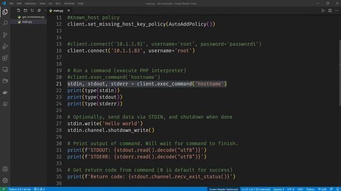Open editor More Actions ellipsis
The image size is (341, 191).
(x=337, y=11)
